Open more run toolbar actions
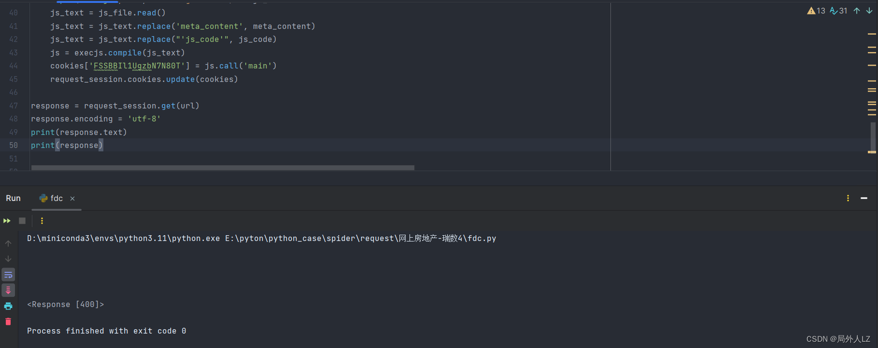Image resolution: width=878 pixels, height=348 pixels. (x=42, y=221)
